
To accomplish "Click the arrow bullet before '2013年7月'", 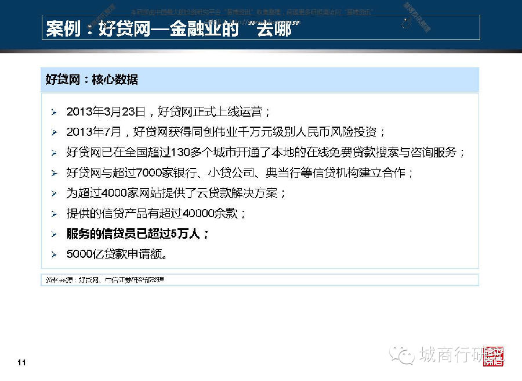I will (54, 132).
